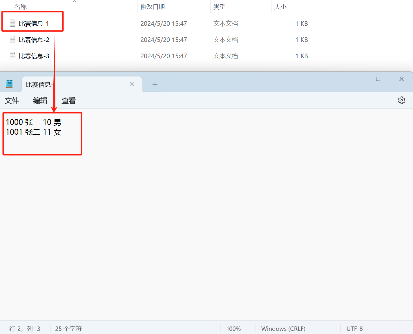Click the 25 个字符 character count display
The image size is (413, 334).
pos(68,328)
